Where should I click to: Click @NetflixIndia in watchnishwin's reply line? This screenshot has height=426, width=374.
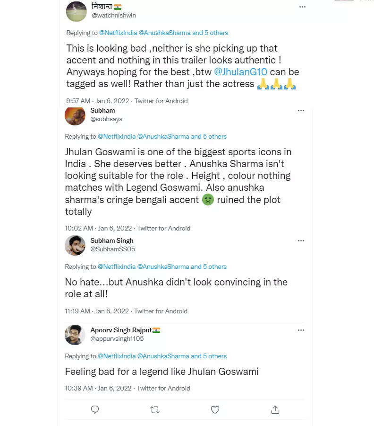click(118, 33)
